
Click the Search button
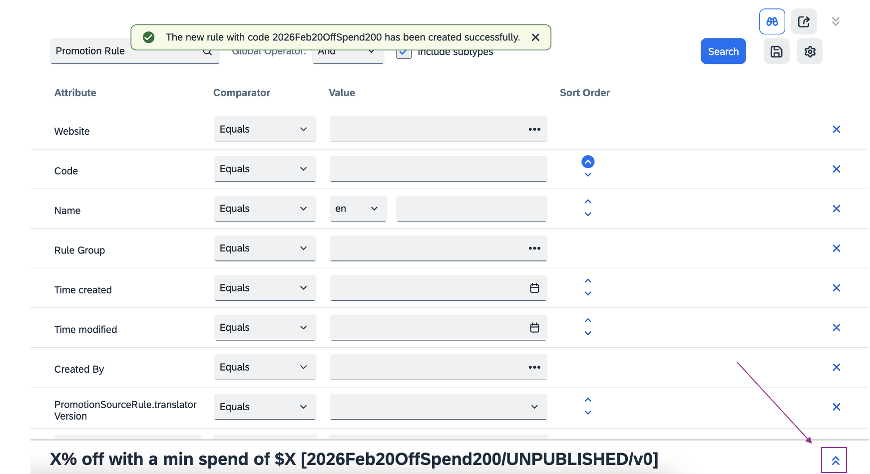click(723, 51)
